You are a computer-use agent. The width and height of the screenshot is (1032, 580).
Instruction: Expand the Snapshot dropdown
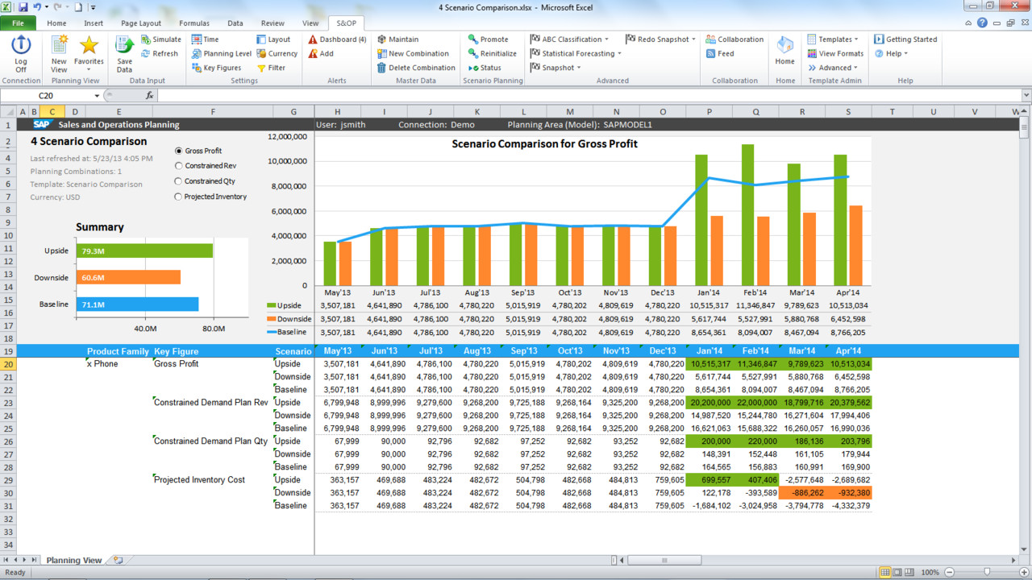(578, 68)
